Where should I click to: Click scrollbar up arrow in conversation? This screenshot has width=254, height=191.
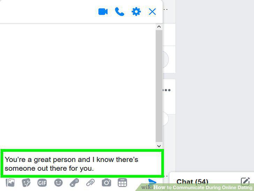(x=159, y=27)
